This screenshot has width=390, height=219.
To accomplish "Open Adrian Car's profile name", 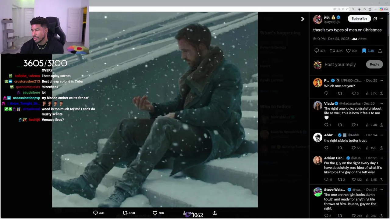I will click(x=334, y=158).
